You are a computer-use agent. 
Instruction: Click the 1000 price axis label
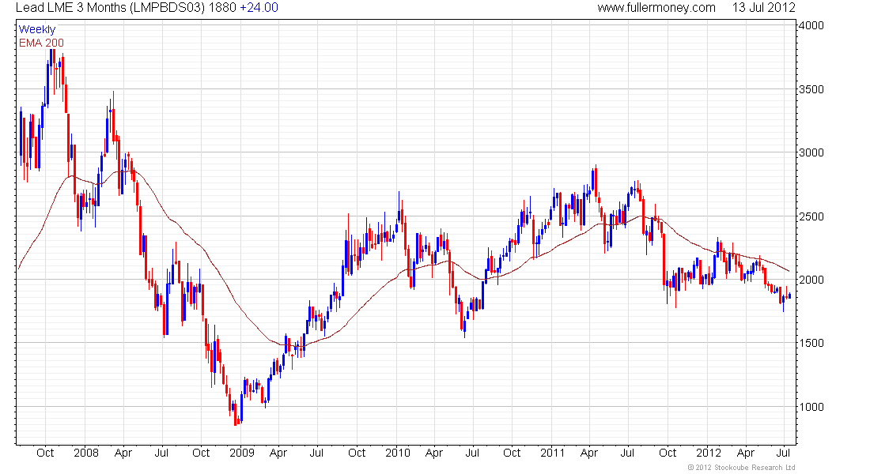(811, 407)
